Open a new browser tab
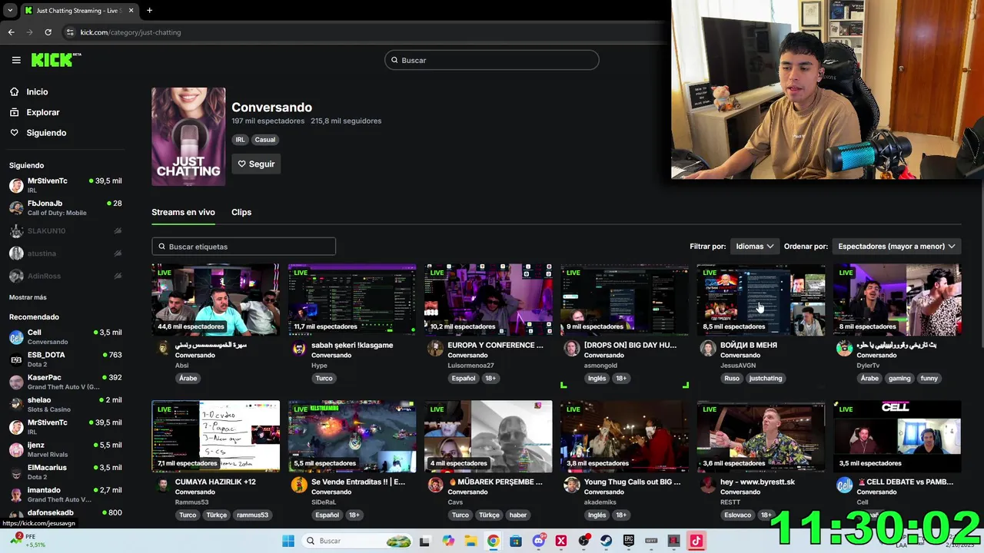The height and width of the screenshot is (553, 984). coord(149,11)
